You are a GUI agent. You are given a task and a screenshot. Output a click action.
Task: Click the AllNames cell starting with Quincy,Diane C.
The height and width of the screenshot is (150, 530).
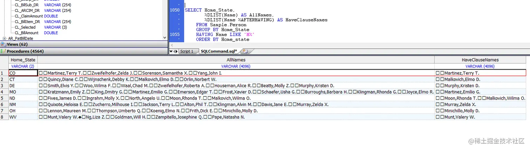[236, 79]
